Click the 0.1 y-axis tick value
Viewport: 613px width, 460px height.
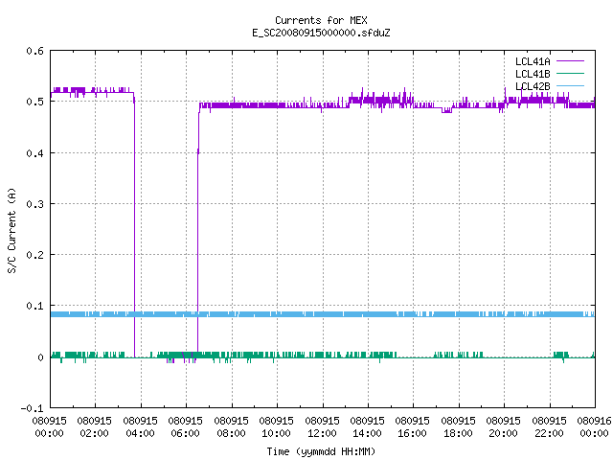pyautogui.click(x=34, y=306)
